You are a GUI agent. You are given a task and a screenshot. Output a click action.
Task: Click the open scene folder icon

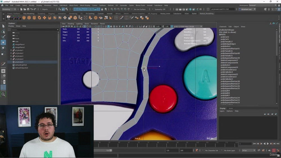pos(25,9)
